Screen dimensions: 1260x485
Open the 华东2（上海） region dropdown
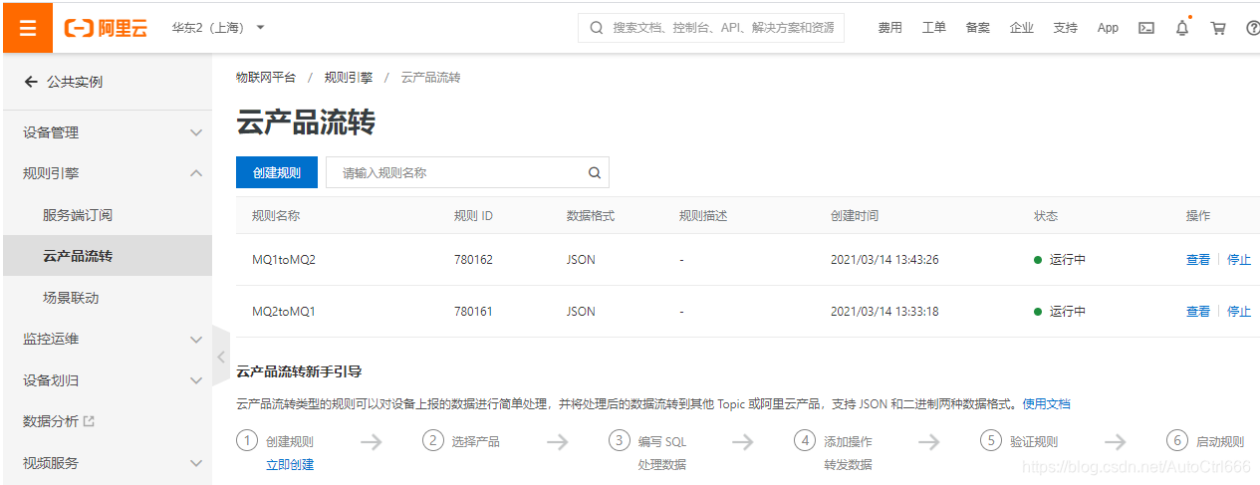coord(218,28)
